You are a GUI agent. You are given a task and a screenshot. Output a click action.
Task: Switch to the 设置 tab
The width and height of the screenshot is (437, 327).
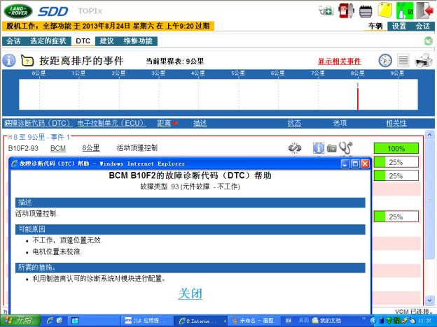tap(398, 26)
